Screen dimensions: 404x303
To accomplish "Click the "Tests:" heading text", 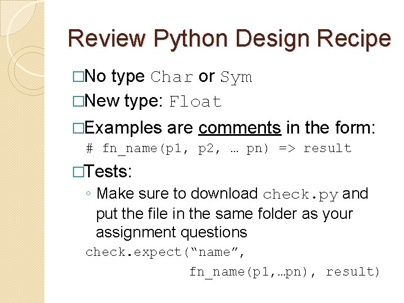I will click(x=109, y=171).
